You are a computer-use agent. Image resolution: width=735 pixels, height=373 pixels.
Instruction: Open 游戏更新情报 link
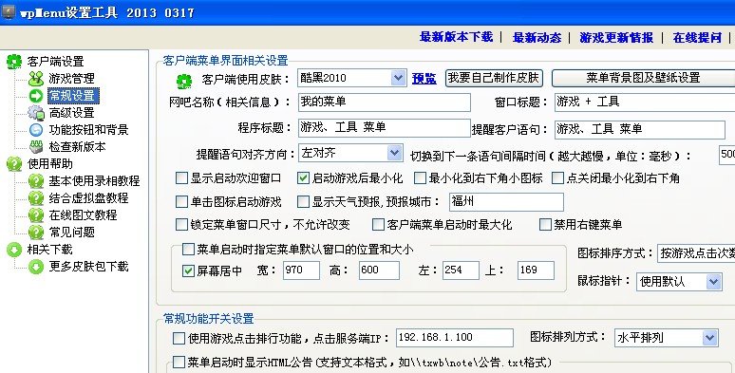click(x=616, y=37)
